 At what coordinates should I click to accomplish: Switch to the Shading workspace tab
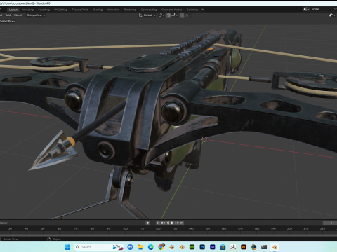(x=98, y=10)
